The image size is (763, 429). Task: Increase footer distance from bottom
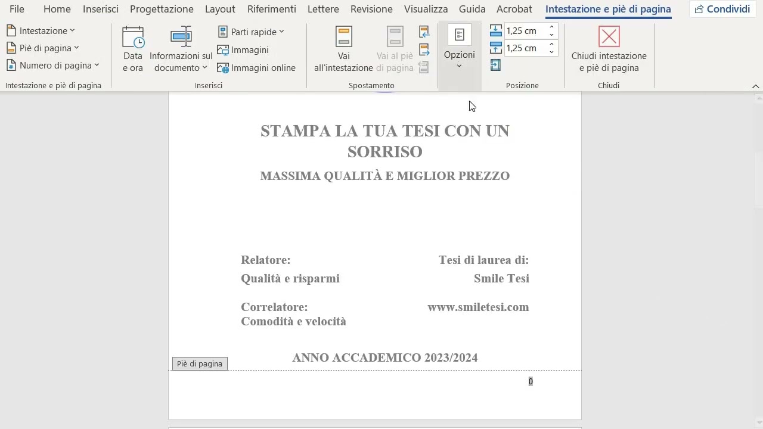pos(552,45)
